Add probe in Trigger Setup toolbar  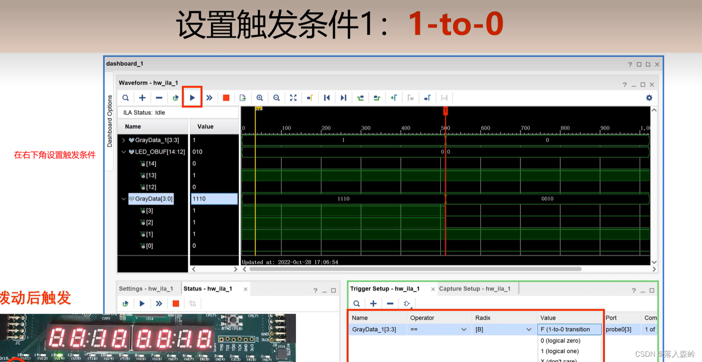373,304
